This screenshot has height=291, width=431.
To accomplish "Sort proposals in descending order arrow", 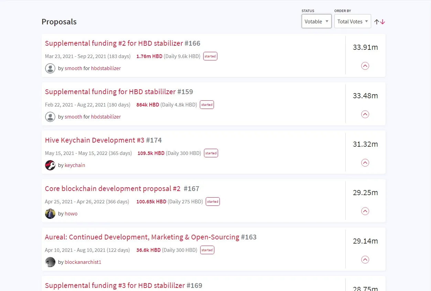I will click(382, 22).
